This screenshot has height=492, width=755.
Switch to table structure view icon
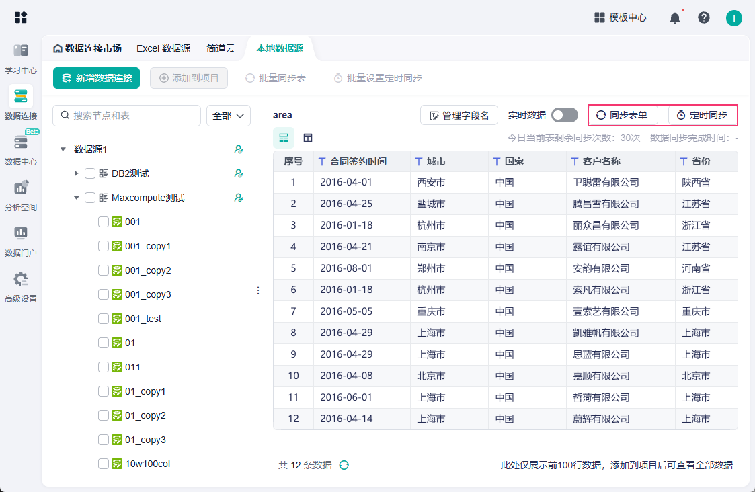(308, 138)
